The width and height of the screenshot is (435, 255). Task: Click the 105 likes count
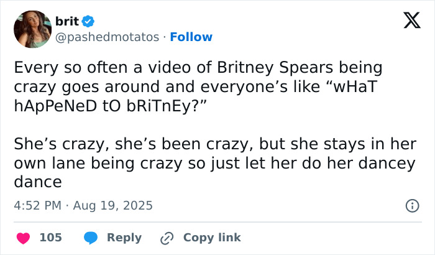(50, 238)
